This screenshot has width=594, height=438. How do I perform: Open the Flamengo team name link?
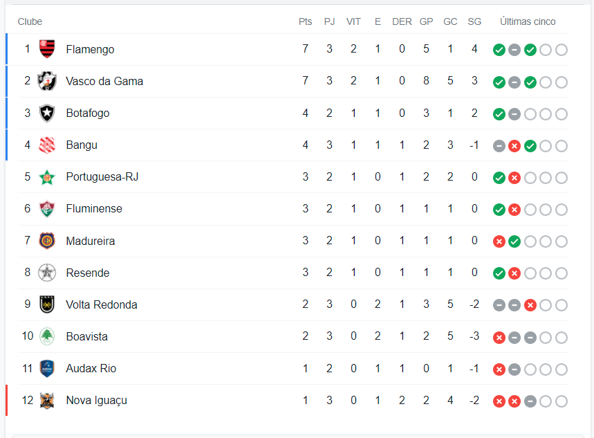[x=90, y=49]
